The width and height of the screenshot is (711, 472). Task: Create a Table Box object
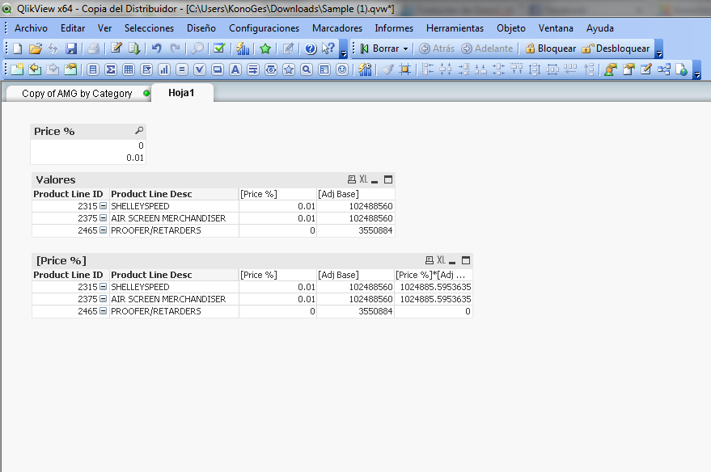pyautogui.click(x=129, y=70)
